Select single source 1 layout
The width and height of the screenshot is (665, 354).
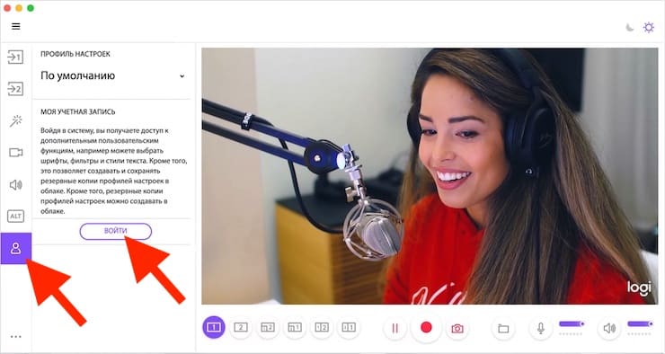click(213, 327)
